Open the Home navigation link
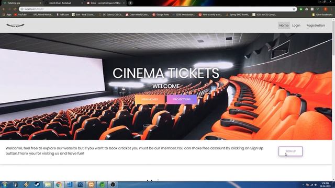 coord(284,26)
